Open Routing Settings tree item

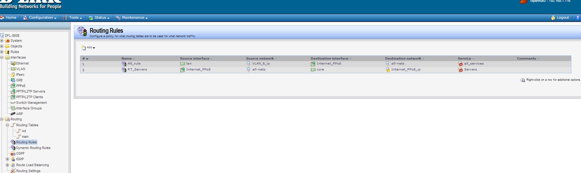pyautogui.click(x=28, y=171)
